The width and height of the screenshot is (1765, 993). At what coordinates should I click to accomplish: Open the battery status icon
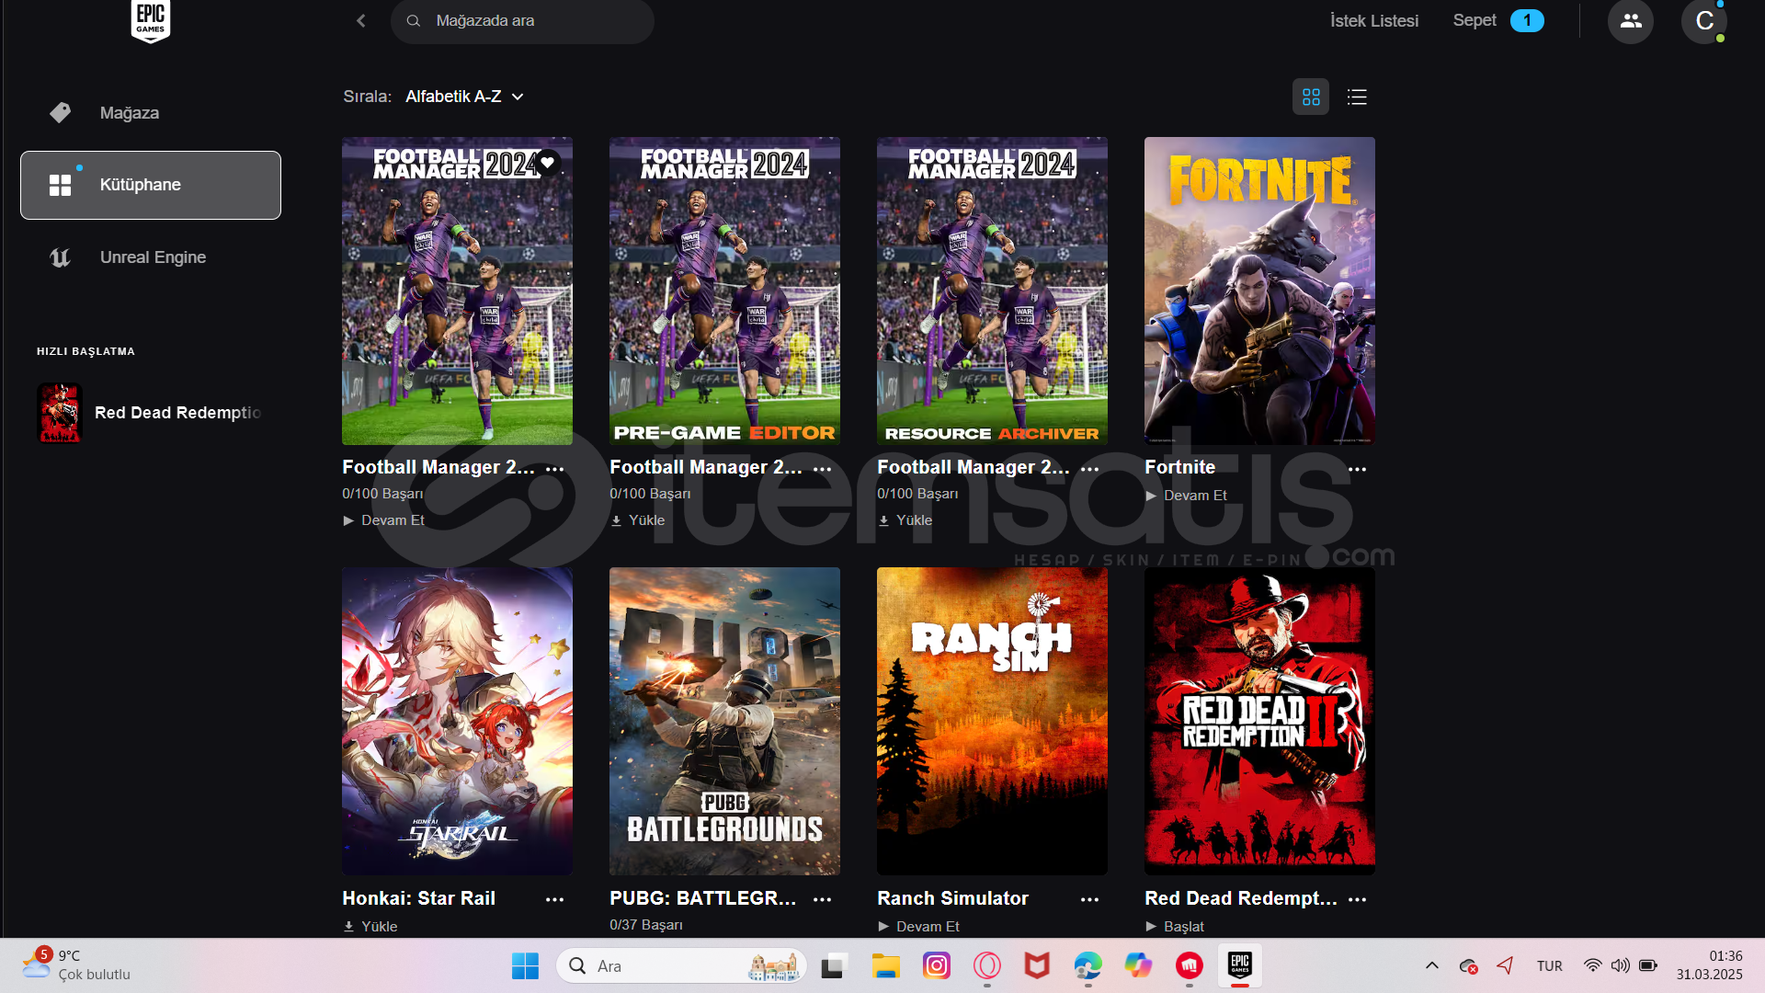click(1648, 966)
